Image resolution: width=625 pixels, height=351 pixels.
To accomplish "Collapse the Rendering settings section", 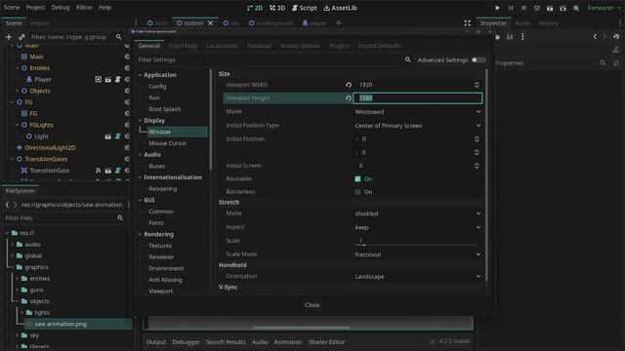I will coord(140,234).
